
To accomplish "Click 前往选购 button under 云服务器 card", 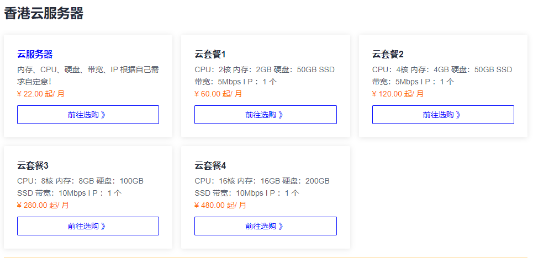I will pyautogui.click(x=88, y=115).
